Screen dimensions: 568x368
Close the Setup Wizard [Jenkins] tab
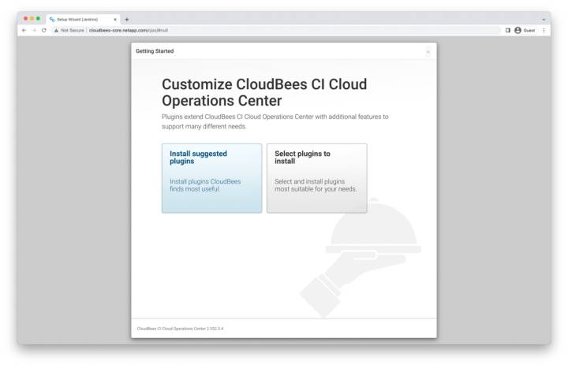[x=115, y=19]
